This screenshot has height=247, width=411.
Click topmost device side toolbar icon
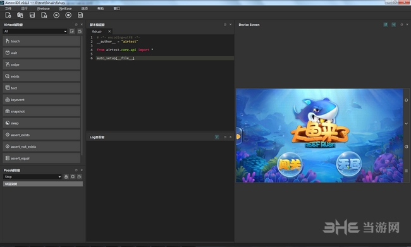407,100
